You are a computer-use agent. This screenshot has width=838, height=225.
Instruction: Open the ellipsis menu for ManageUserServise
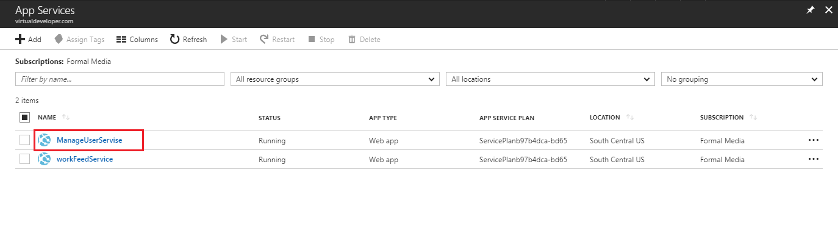[813, 140]
